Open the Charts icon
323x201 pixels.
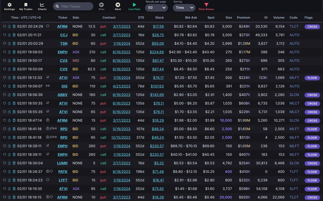click(x=42, y=5)
